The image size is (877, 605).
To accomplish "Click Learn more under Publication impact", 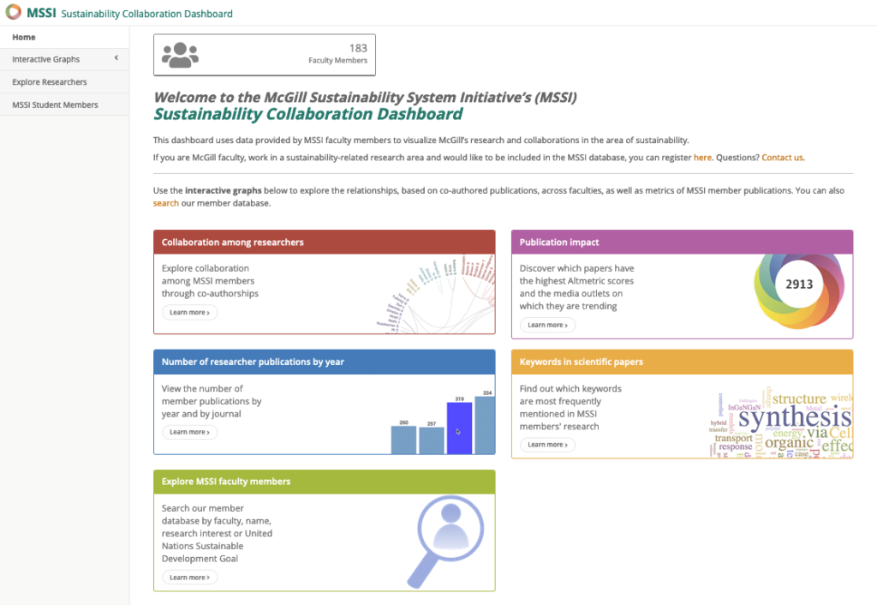I will (x=547, y=326).
